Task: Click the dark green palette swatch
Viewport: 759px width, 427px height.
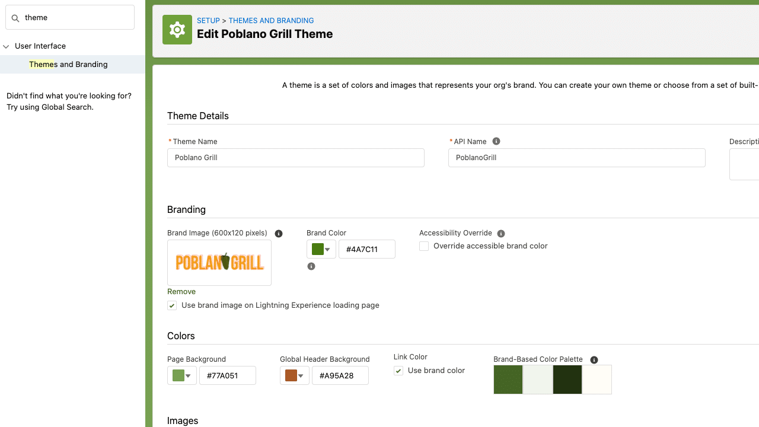Action: 567,380
